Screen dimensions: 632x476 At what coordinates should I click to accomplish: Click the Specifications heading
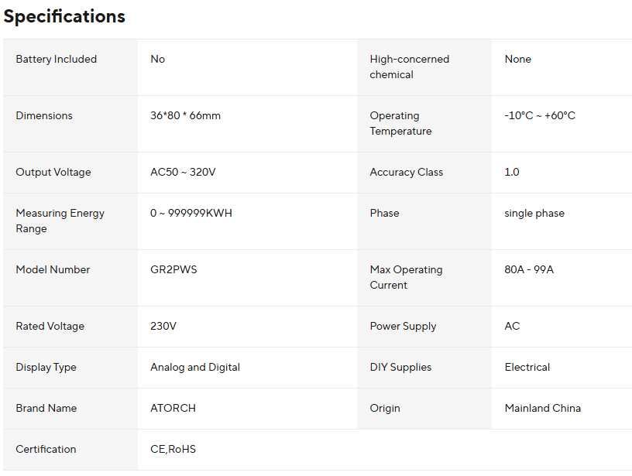[x=64, y=16]
